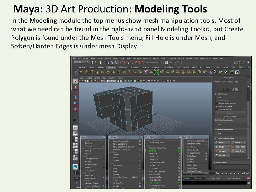Choose Harden Edge in Normals menu
Screen dimensions: 256x192
(192, 168)
